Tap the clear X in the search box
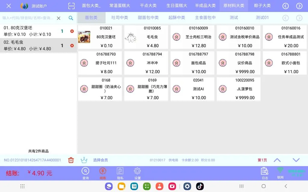 [59, 18]
